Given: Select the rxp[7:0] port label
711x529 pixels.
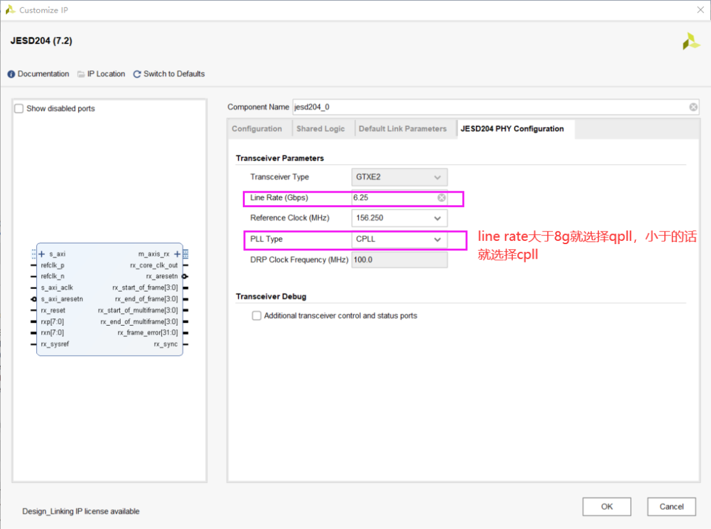Looking at the screenshot, I should tap(53, 321).
